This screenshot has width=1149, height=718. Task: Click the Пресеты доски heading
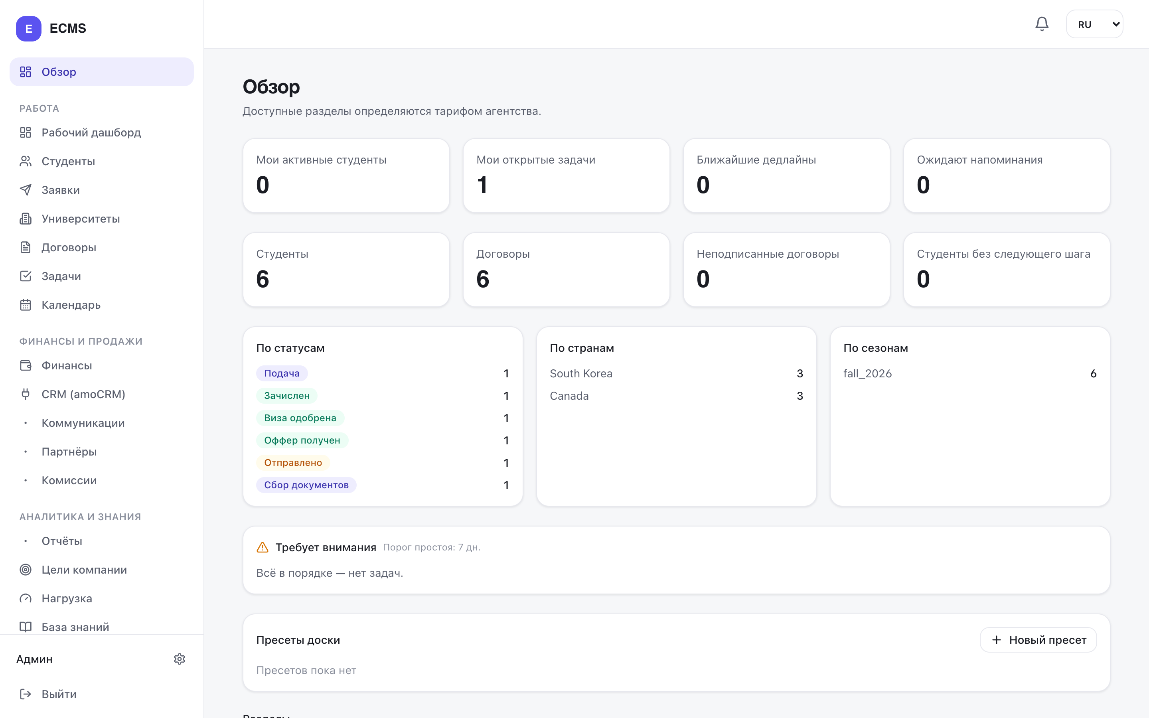(298, 640)
